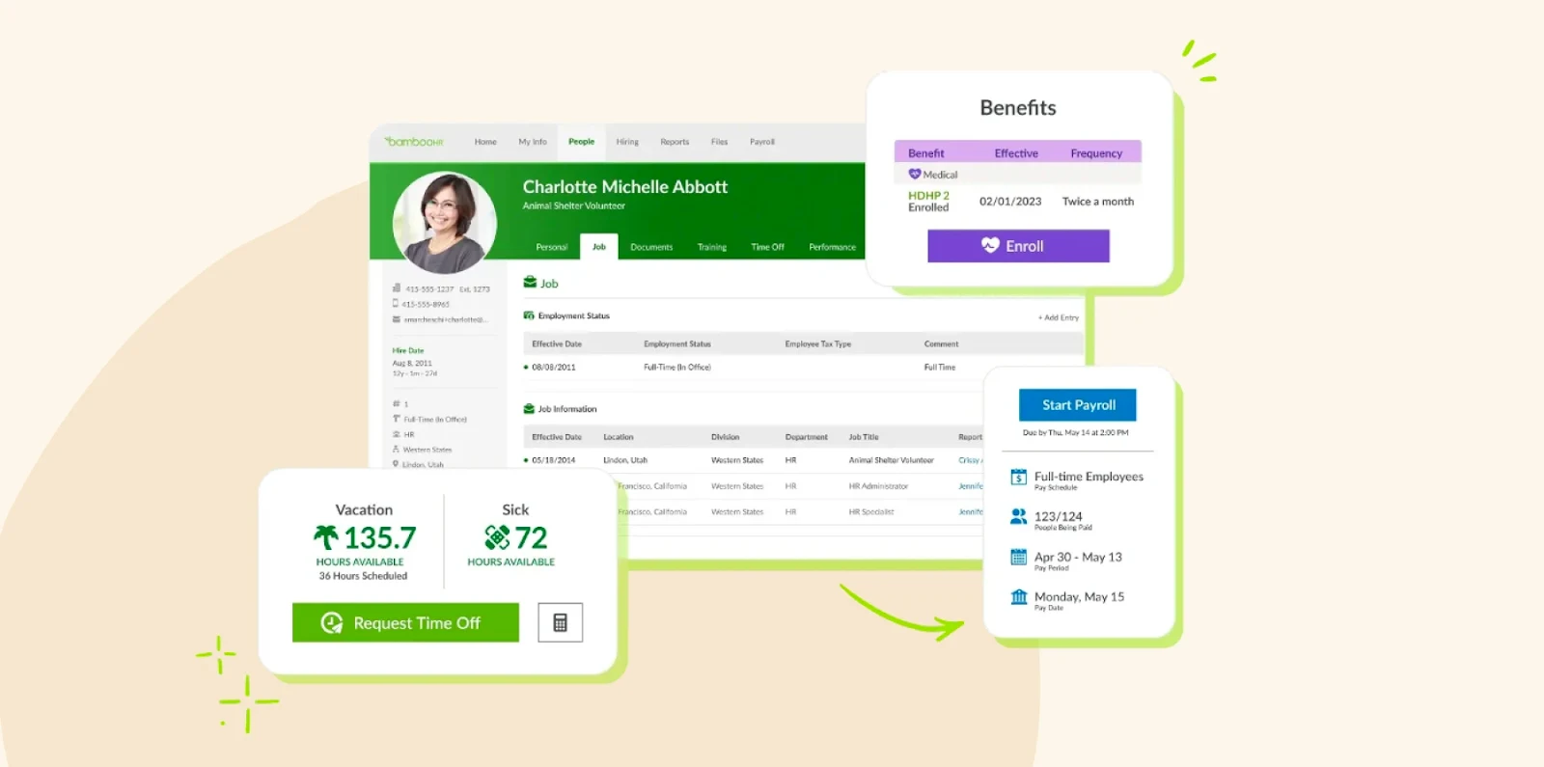This screenshot has width=1544, height=767.
Task: Click the 135.7 vacation hours value
Action: (x=380, y=537)
